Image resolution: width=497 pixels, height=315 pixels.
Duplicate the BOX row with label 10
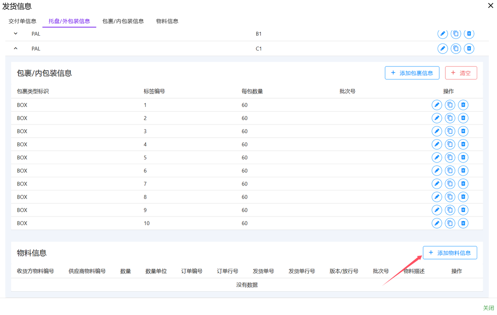pos(450,223)
